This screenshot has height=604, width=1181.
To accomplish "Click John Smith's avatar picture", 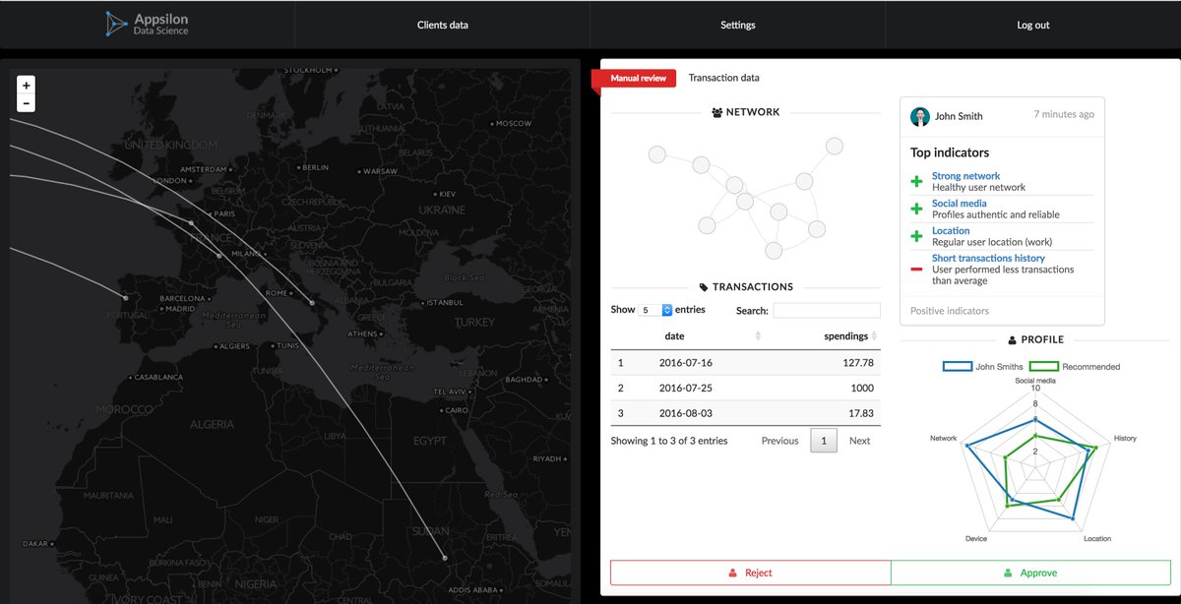I will 920,116.
